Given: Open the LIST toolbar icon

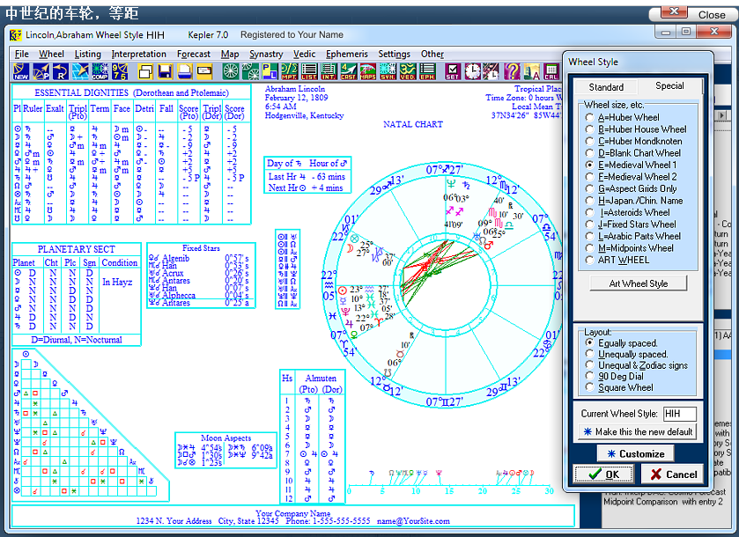Looking at the screenshot, I should click(308, 71).
